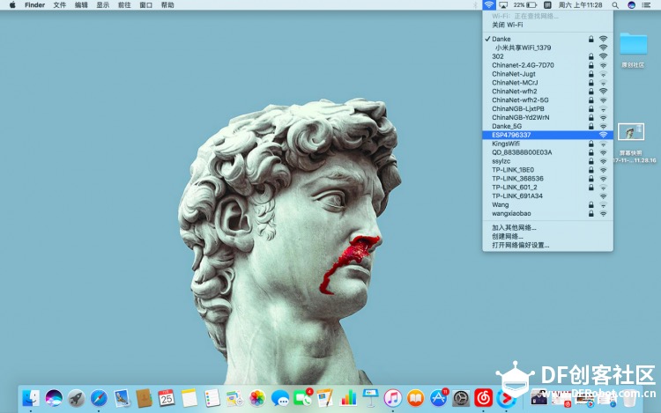
Task: Connect to the 302 network
Action: (547, 56)
